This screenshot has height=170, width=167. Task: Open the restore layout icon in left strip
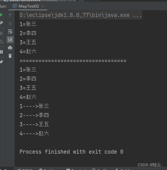(1, 52)
